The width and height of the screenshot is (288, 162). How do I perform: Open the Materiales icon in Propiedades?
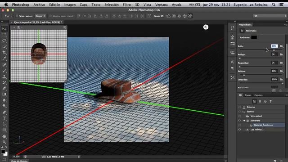pos(242,31)
